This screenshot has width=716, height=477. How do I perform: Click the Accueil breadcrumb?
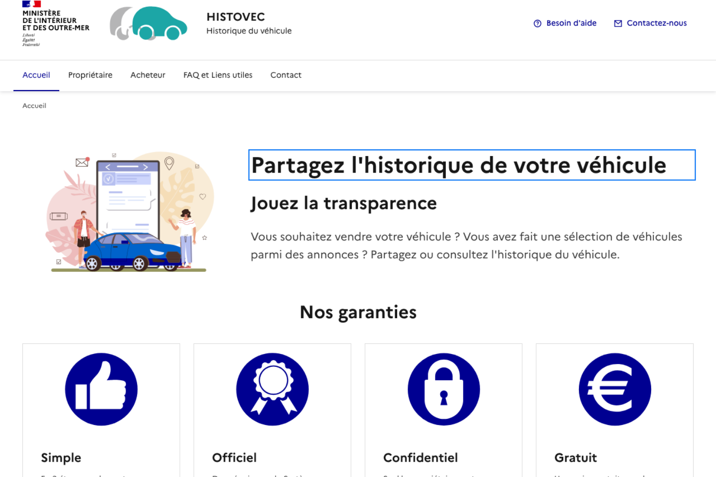coord(34,106)
